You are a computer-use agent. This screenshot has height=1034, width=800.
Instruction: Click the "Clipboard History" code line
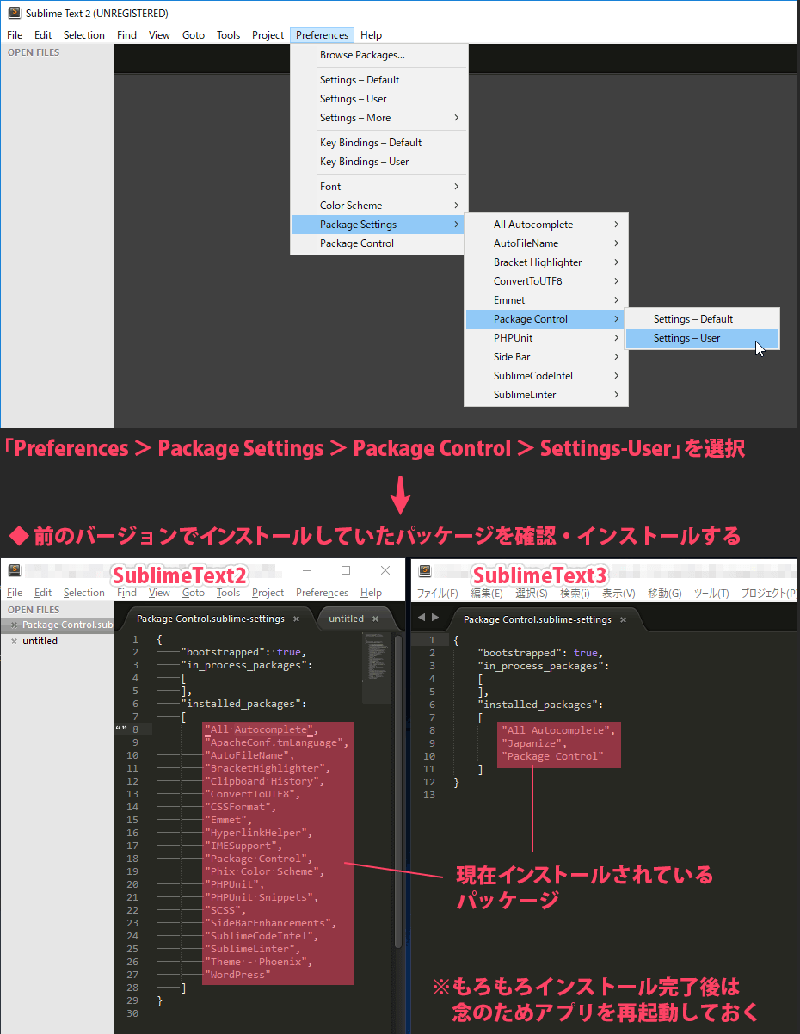pos(264,781)
